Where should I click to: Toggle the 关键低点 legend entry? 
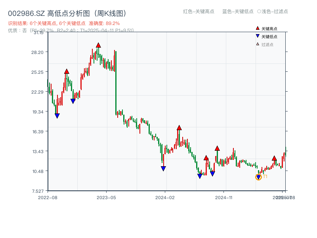click(269, 36)
